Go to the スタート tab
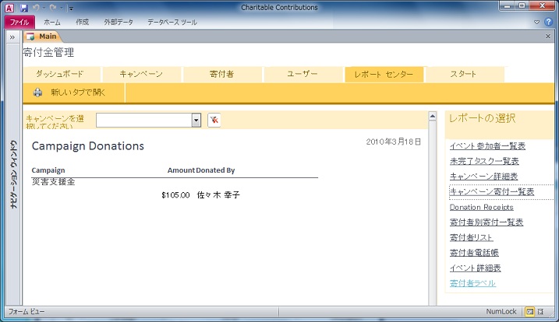Screen dimensions: 559x322 pos(464,74)
